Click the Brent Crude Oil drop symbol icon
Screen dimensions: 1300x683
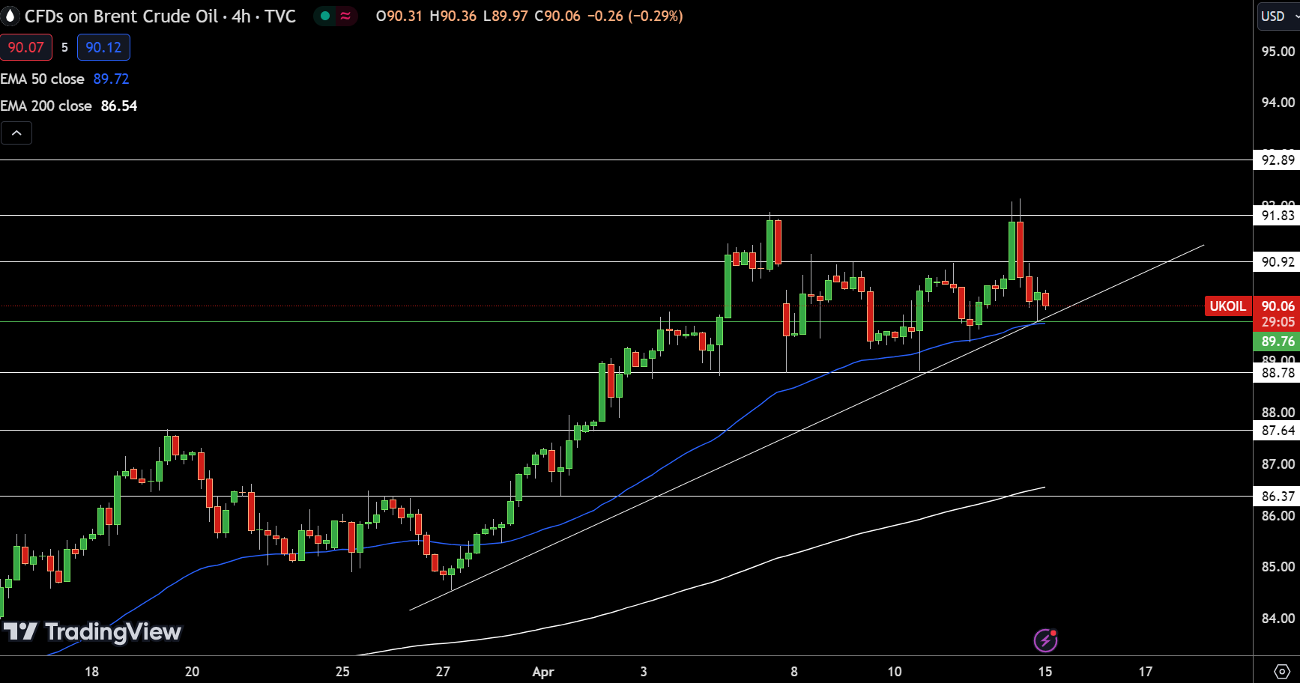point(10,16)
